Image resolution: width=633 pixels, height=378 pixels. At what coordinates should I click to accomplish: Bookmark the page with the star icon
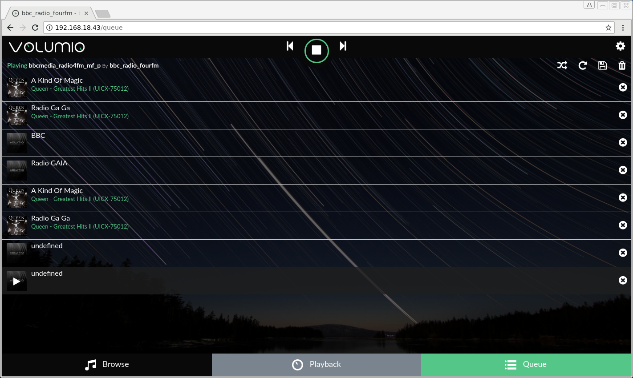(608, 27)
